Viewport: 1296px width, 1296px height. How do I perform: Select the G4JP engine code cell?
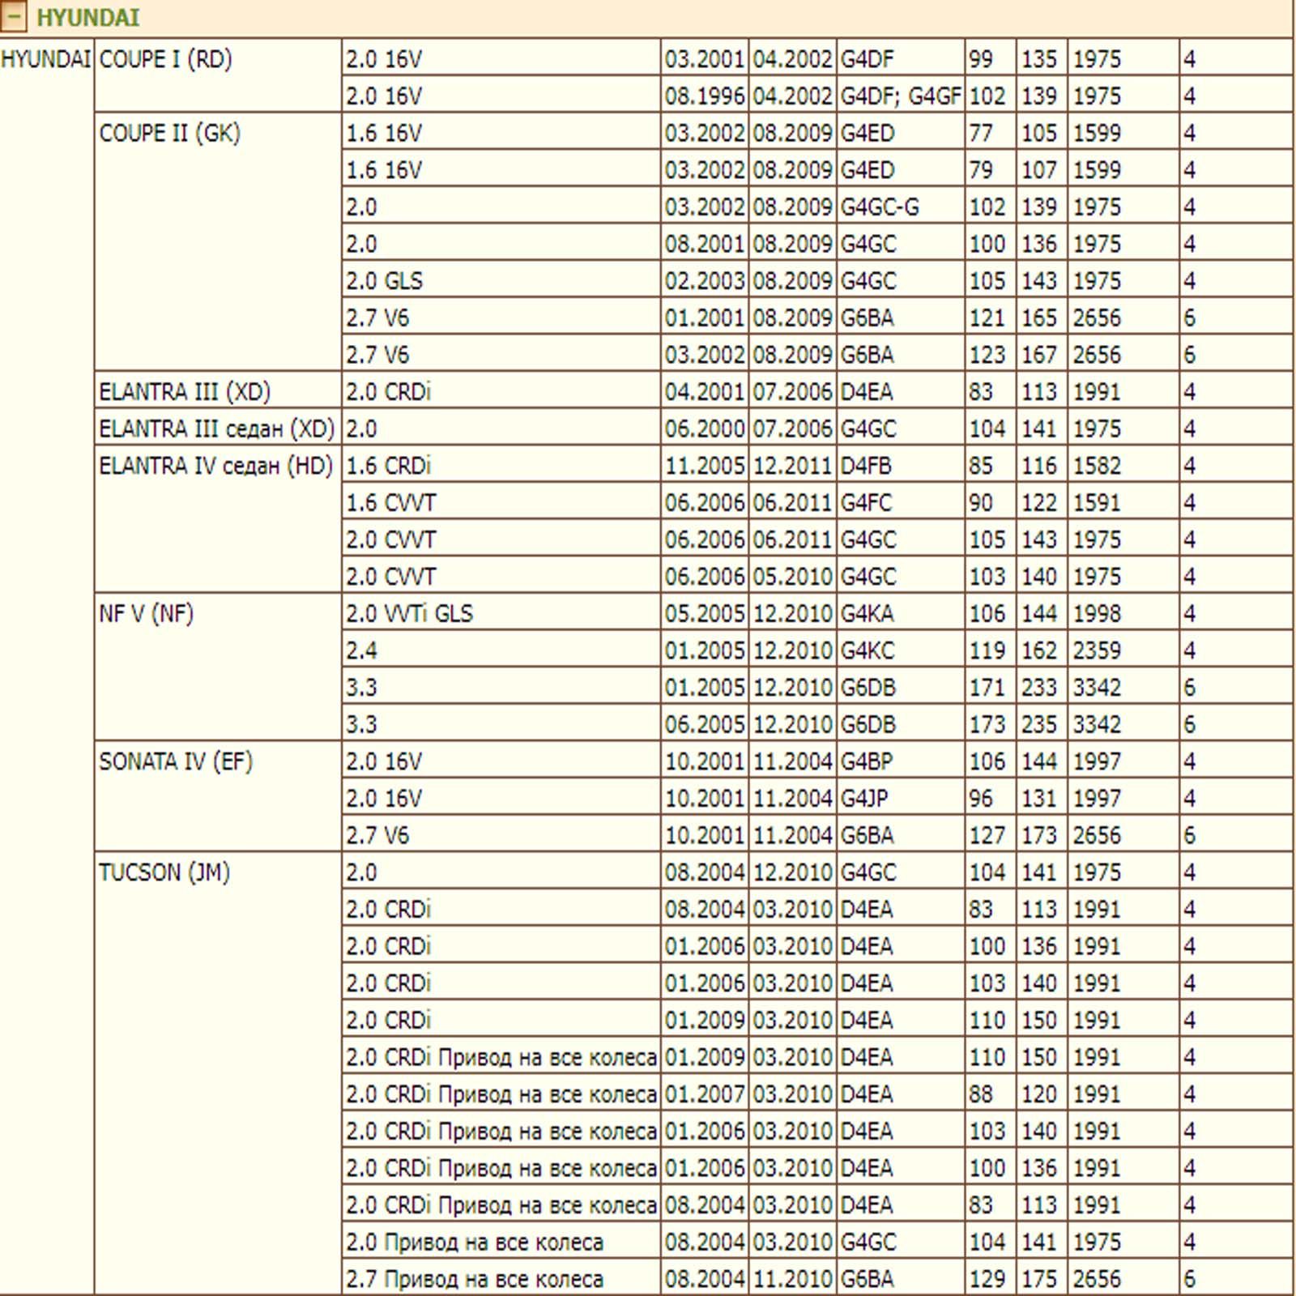864,799
